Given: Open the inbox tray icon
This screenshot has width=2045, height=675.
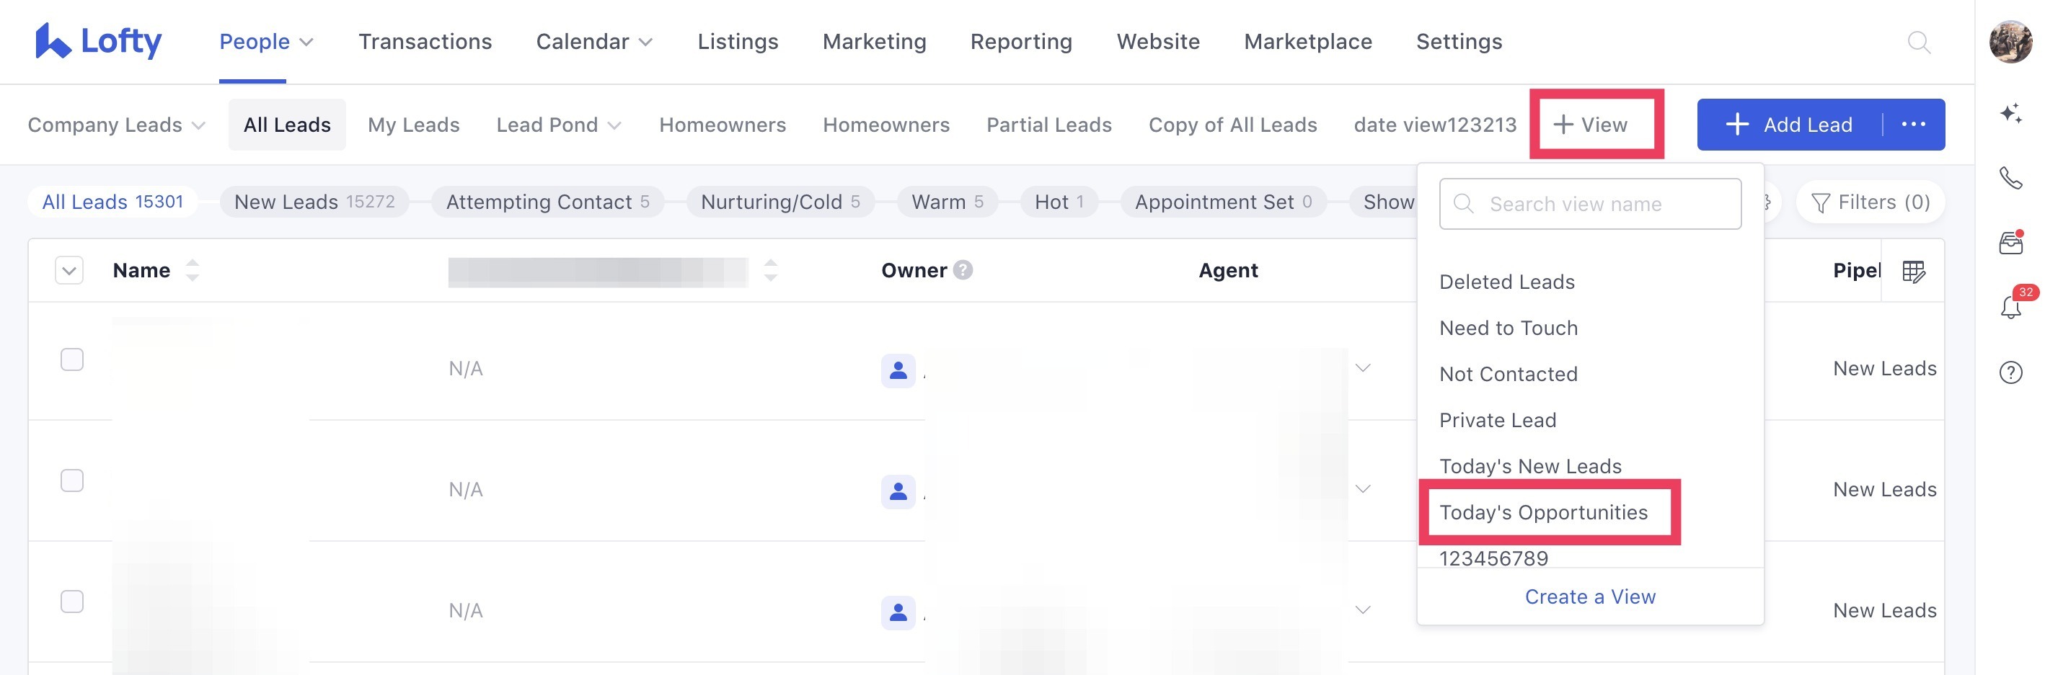Looking at the screenshot, I should [x=2010, y=243].
